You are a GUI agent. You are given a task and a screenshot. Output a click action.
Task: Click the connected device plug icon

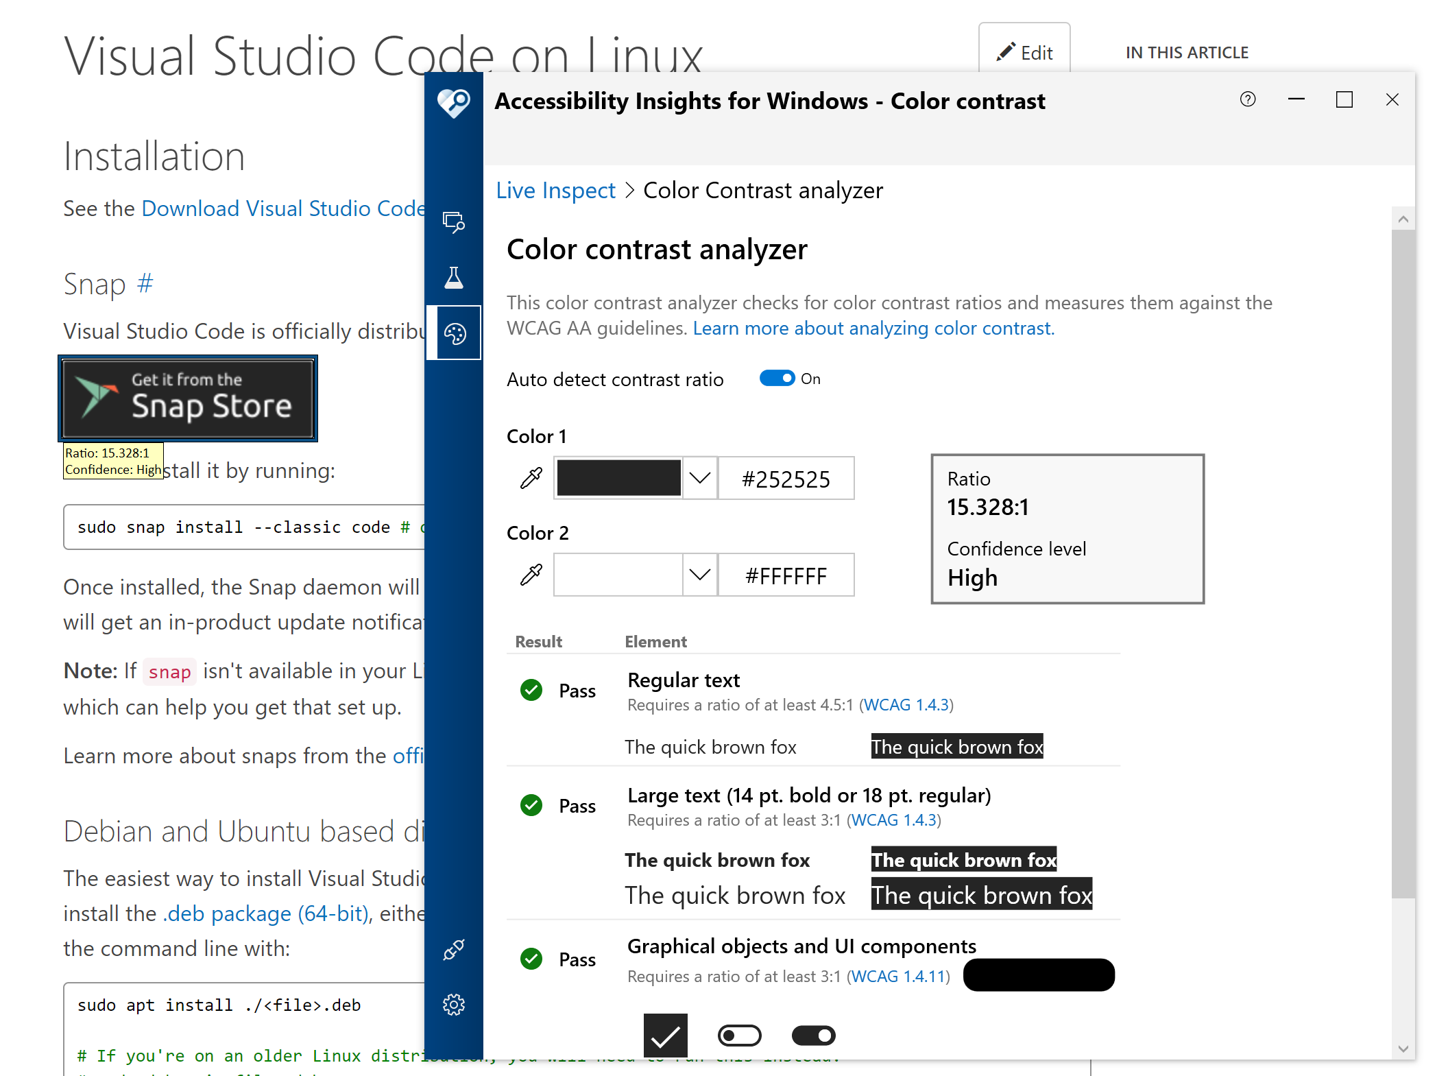pyautogui.click(x=453, y=950)
